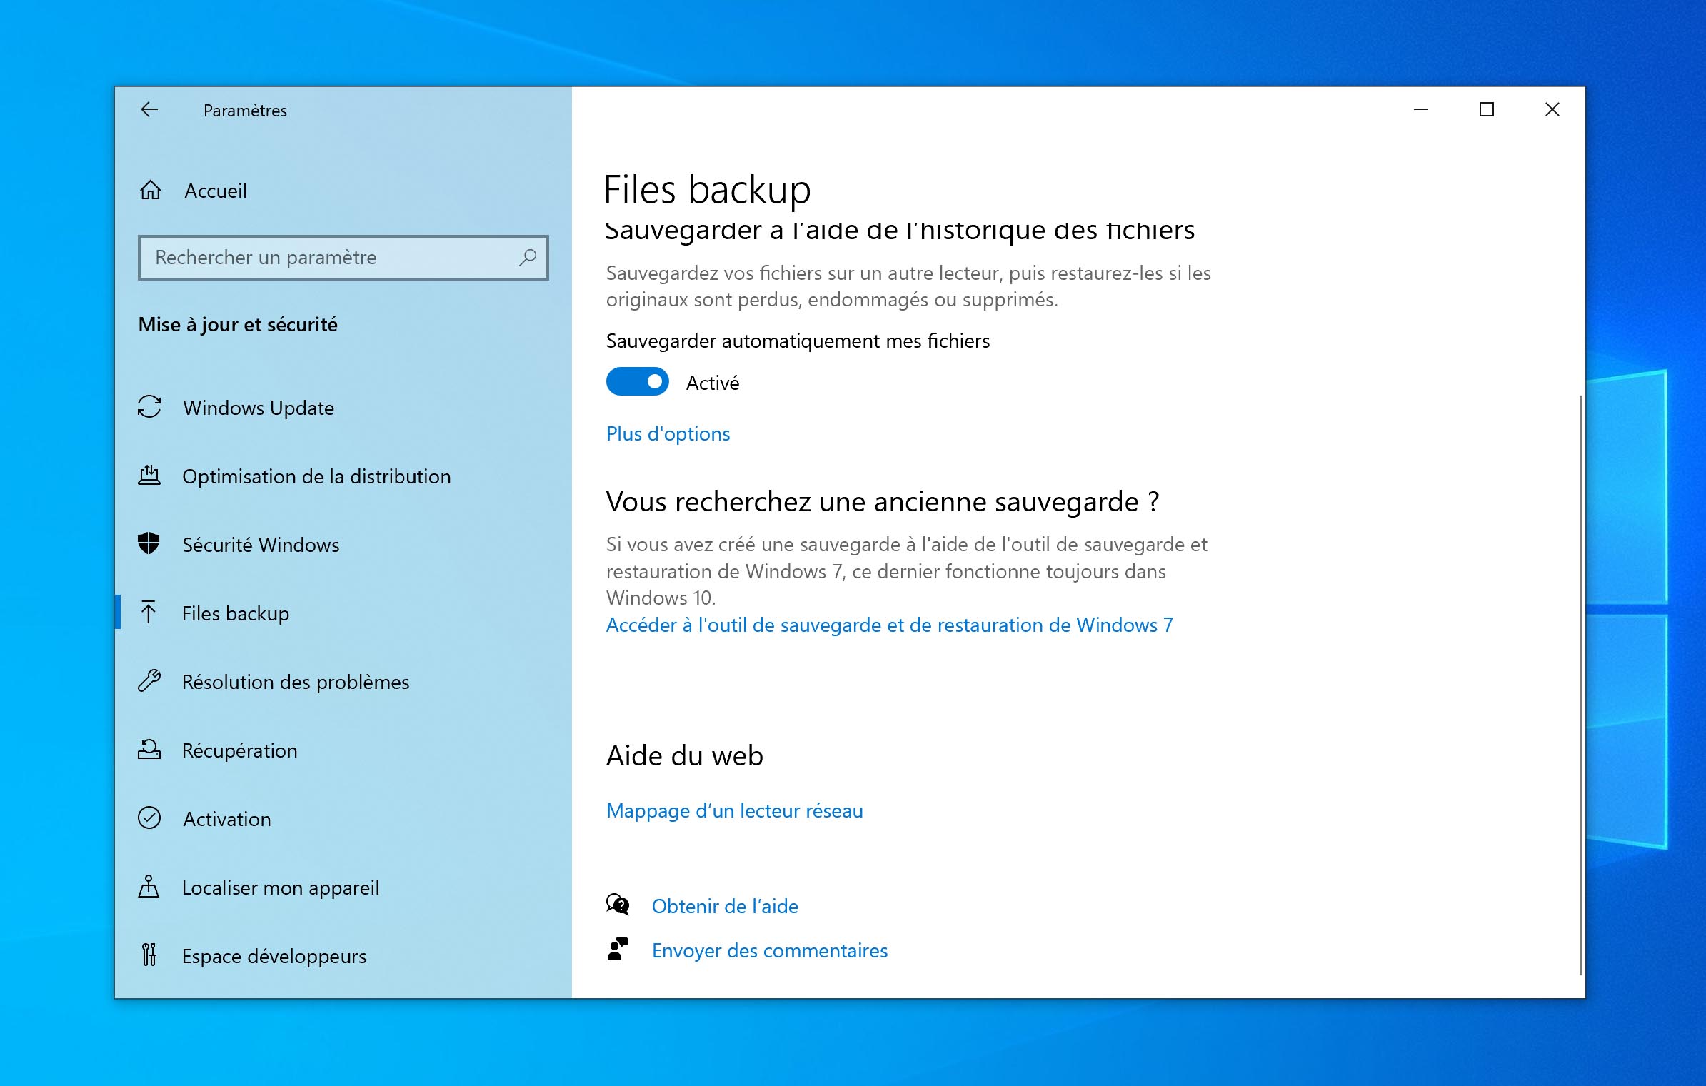Screen dimensions: 1706x1086
Task: Close the Paramètres window
Action: [x=1552, y=109]
